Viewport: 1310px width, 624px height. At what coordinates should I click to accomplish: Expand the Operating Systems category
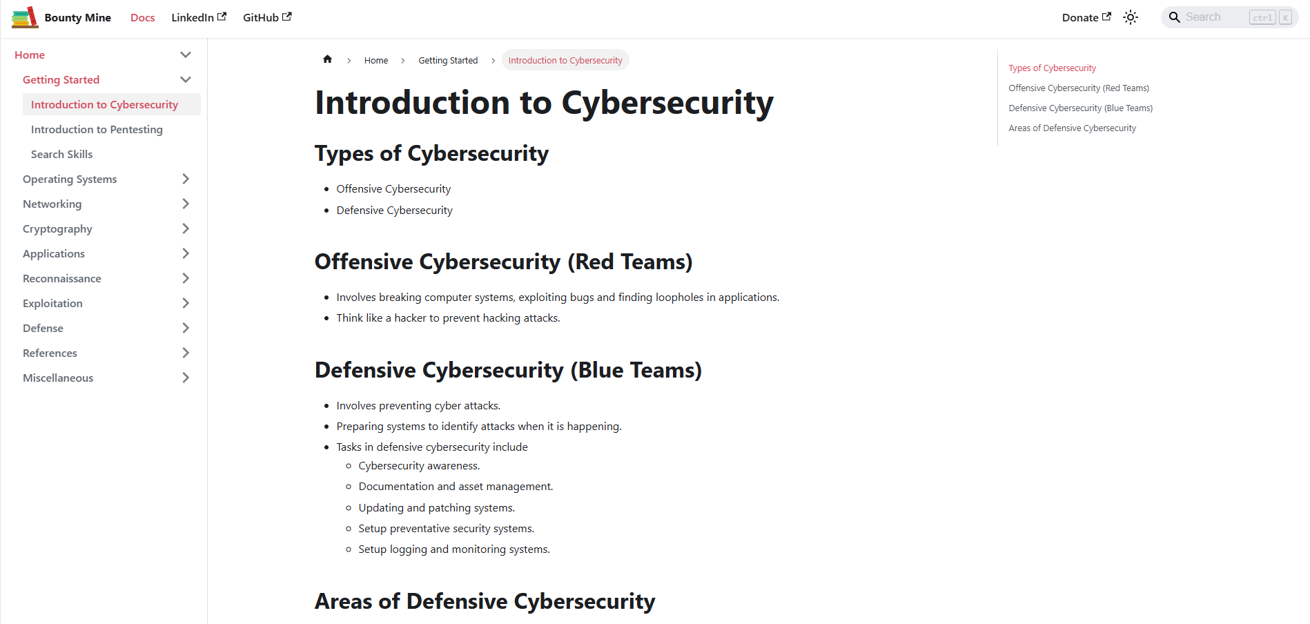pos(186,179)
